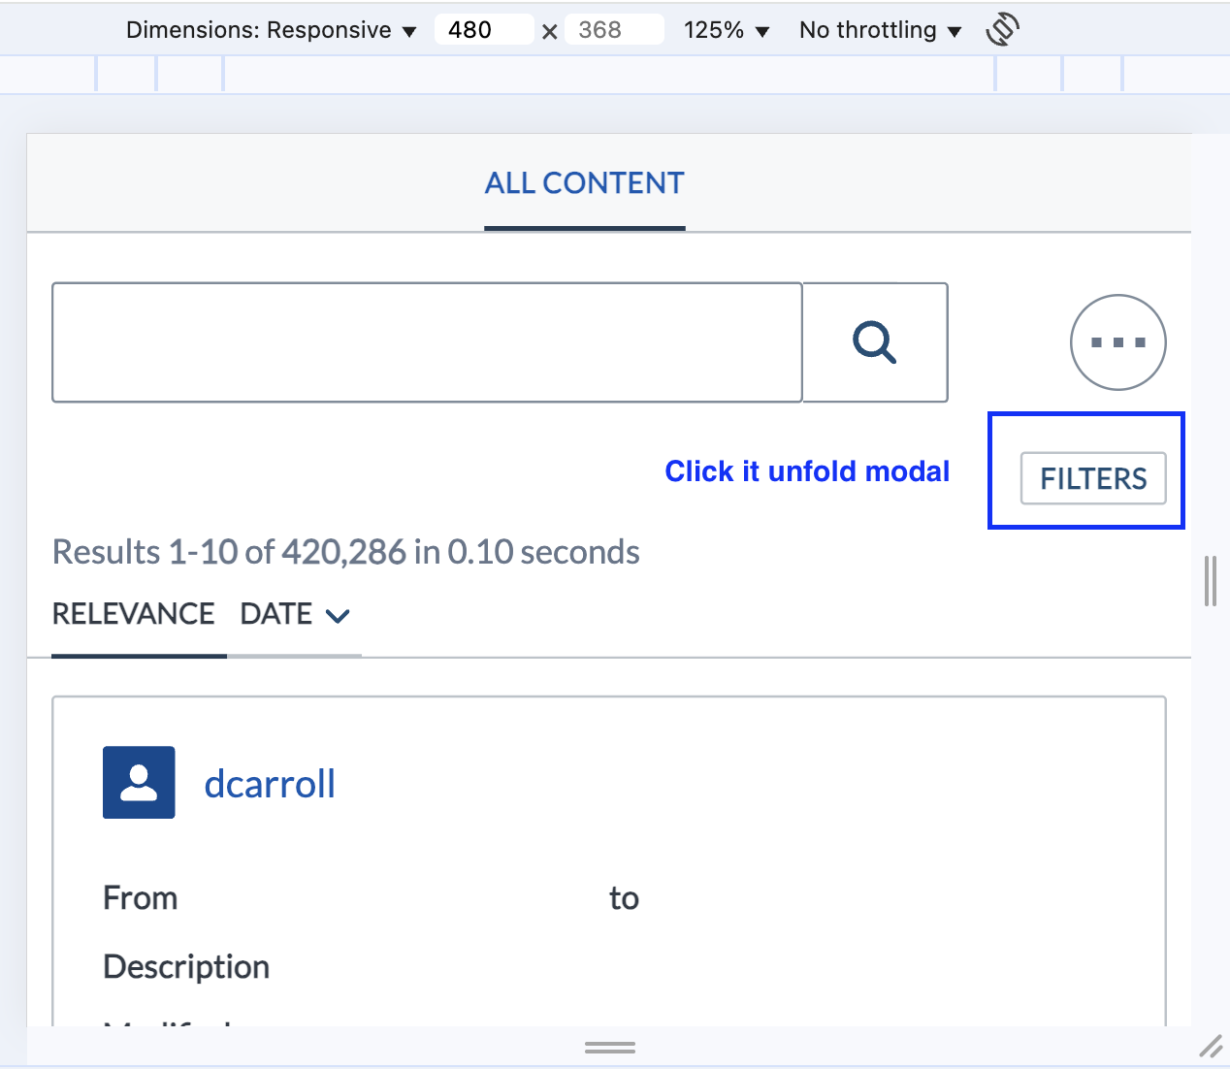
Task: Open the dcarroll result link
Action: click(270, 784)
